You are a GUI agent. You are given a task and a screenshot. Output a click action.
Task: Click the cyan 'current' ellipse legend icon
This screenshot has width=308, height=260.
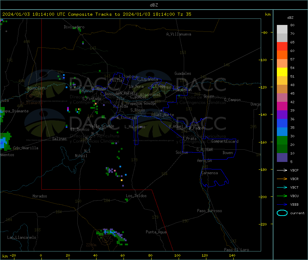click(x=282, y=213)
